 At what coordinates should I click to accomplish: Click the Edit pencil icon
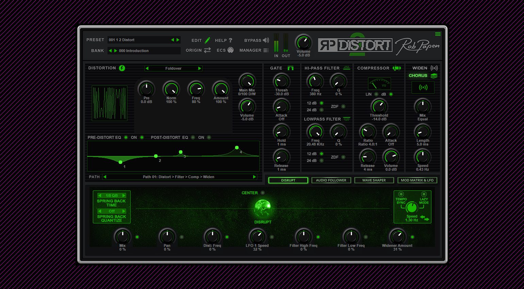[207, 40]
